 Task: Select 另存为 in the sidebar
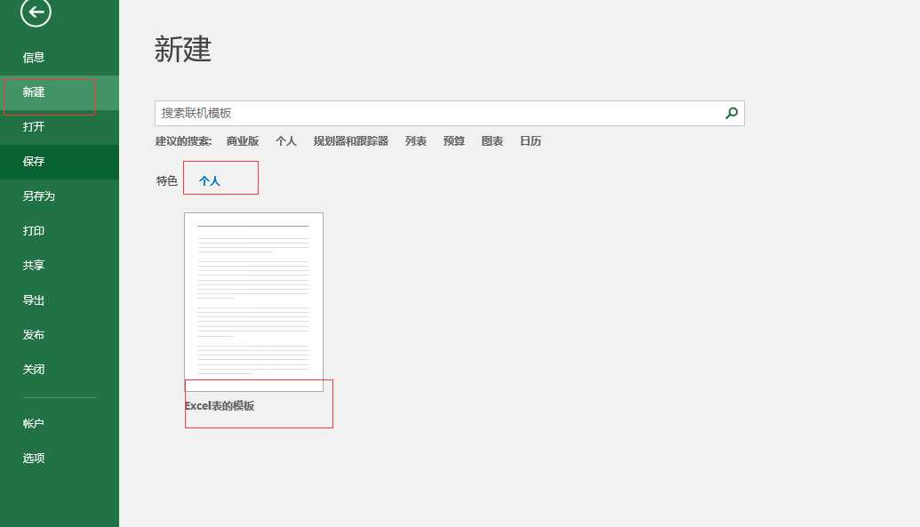[x=60, y=196]
